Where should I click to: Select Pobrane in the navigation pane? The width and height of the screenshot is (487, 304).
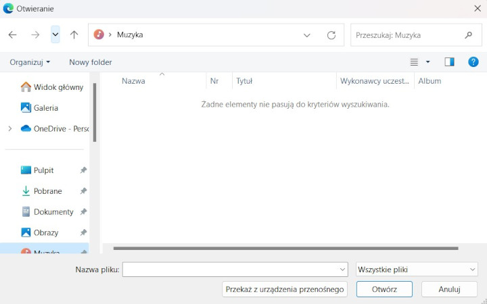click(47, 191)
